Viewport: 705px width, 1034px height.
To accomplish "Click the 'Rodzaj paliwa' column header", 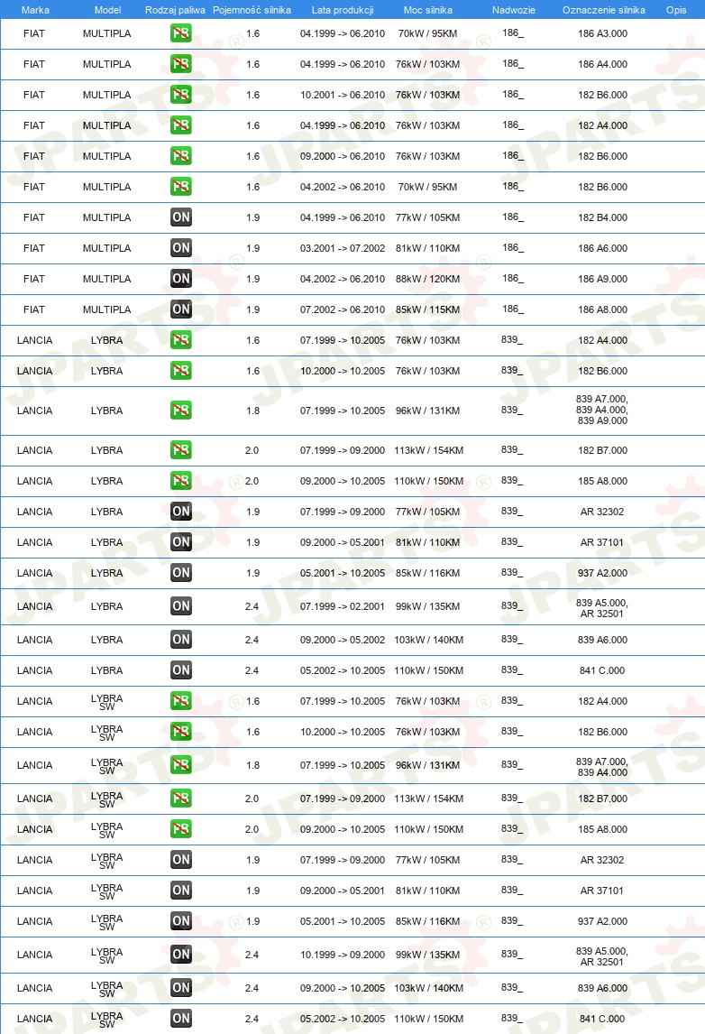I will click(175, 10).
